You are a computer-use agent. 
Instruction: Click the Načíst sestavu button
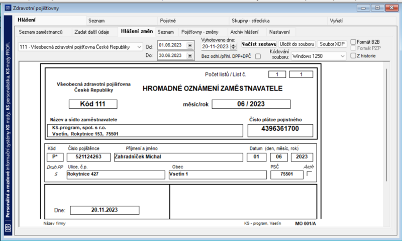click(x=259, y=44)
